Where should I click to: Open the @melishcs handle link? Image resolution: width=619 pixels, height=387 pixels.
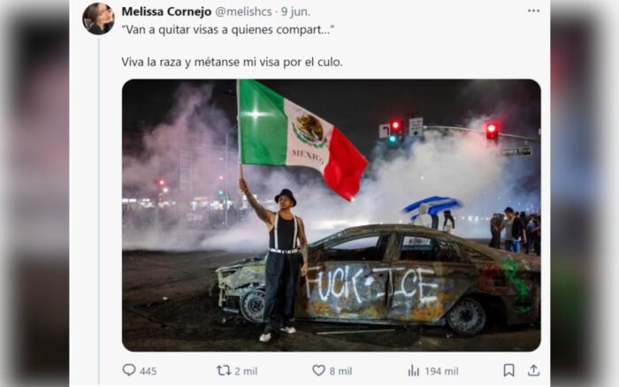pos(243,11)
